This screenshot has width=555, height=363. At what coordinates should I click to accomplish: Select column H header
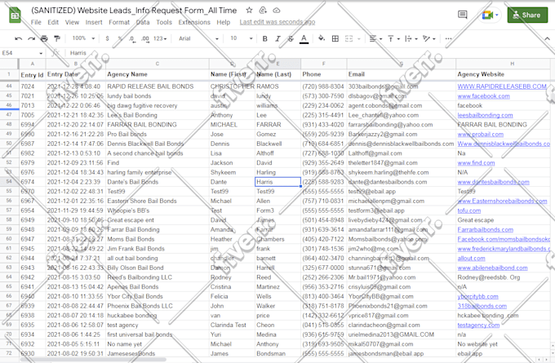click(x=503, y=64)
